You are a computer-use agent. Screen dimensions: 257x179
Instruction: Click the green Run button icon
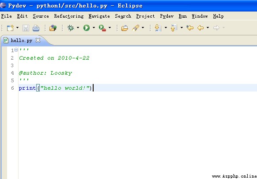[x=87, y=28]
